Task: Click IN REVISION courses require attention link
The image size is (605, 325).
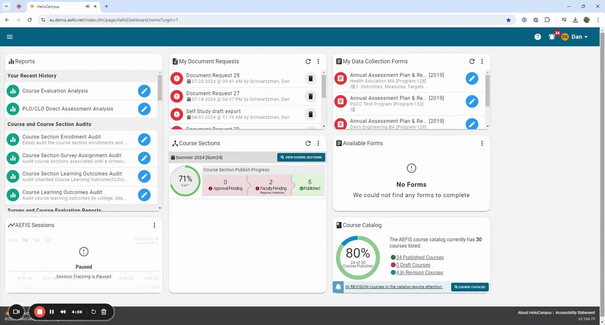Action: pos(394,287)
